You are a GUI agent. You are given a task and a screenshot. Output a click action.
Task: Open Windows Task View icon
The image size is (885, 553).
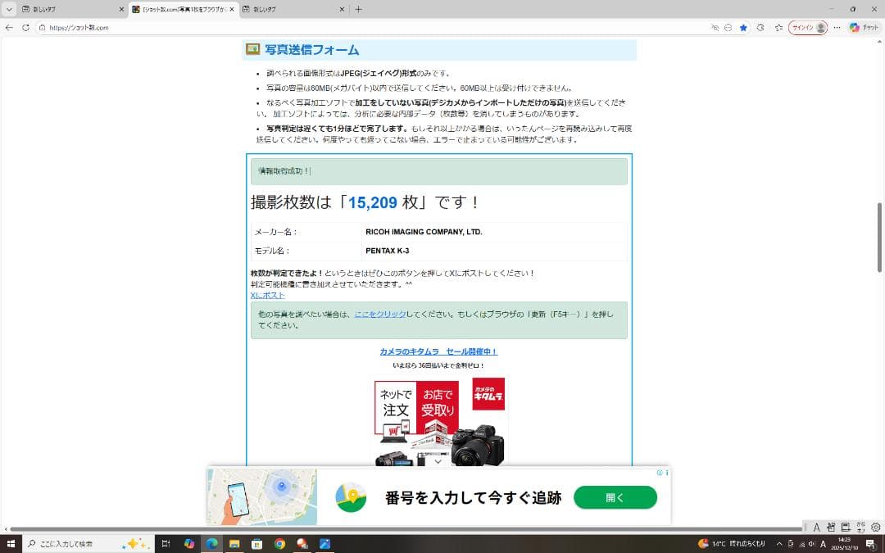tap(166, 544)
